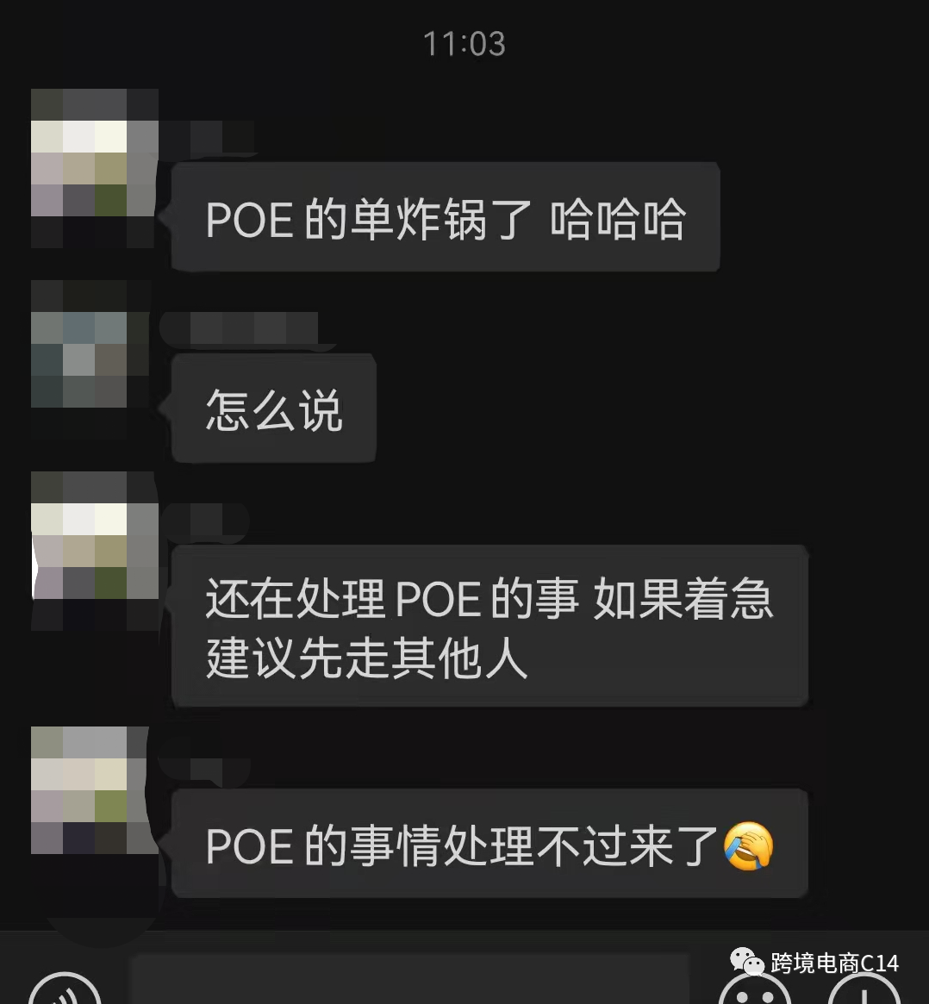Open avatar beside '还在处理POE的事' message
The image size is (929, 1004).
95,551
